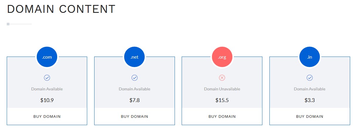
Task: Select Buy Domain under .org card
Action: pyautogui.click(x=222, y=116)
